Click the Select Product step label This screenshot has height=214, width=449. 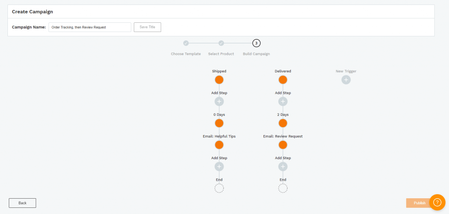[221, 54]
